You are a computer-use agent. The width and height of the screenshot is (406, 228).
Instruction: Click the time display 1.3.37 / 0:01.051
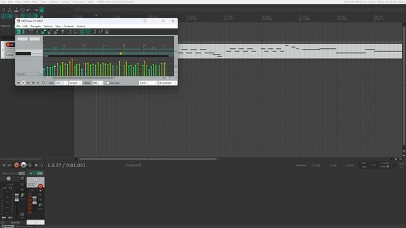click(x=66, y=165)
